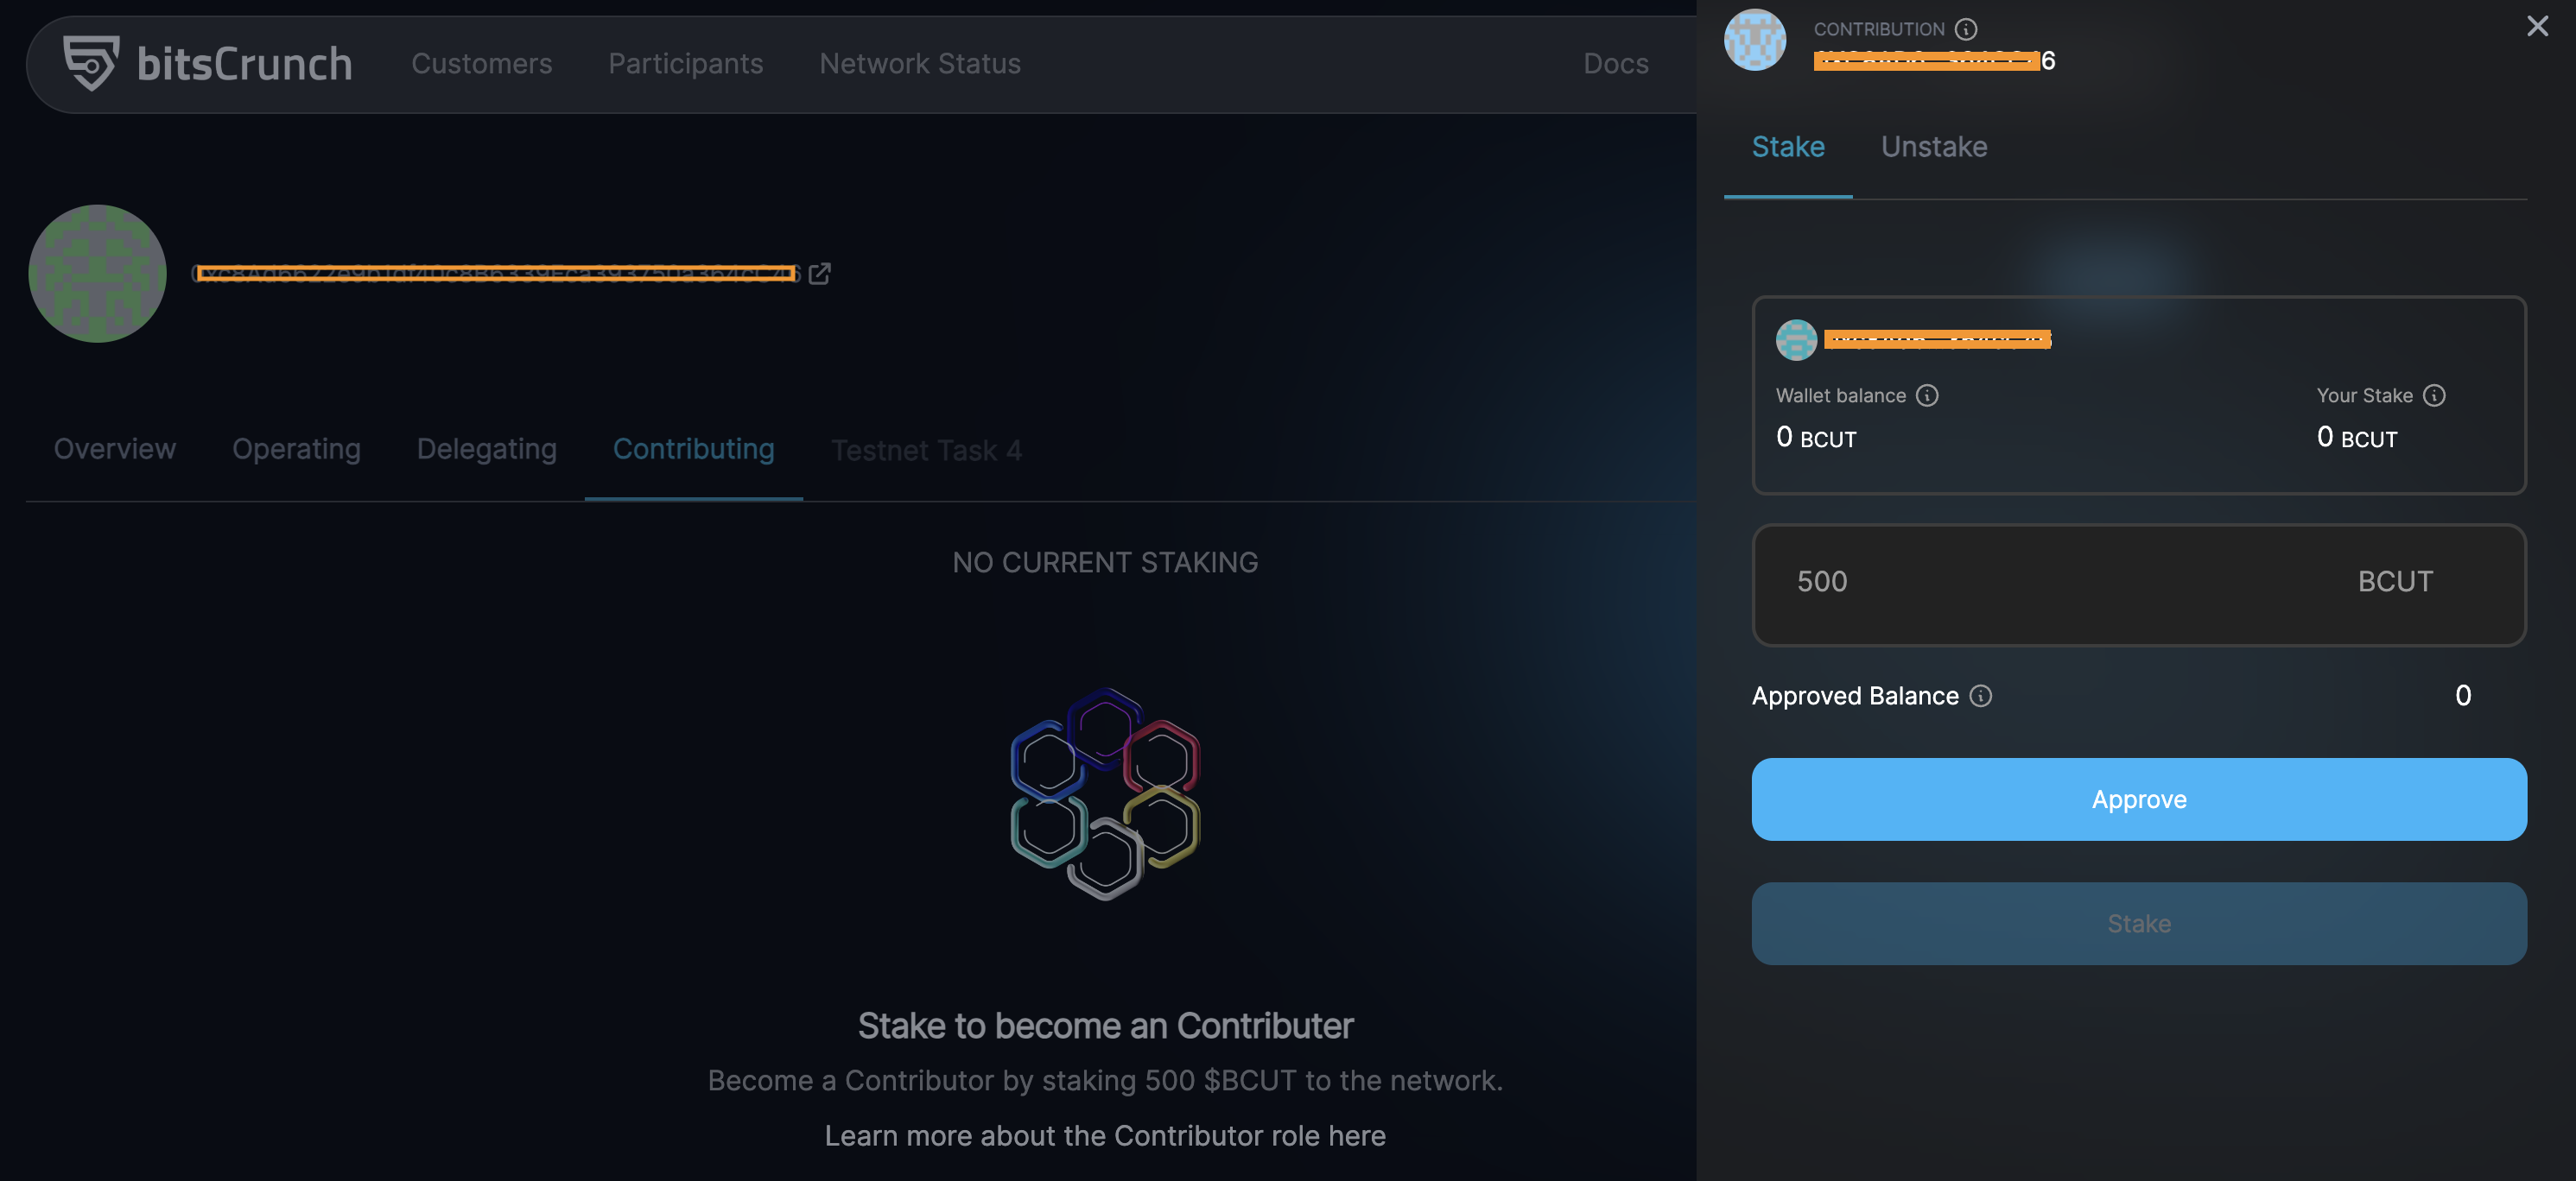Open the Docs link in navbar
The width and height of the screenshot is (2576, 1181).
1615,64
